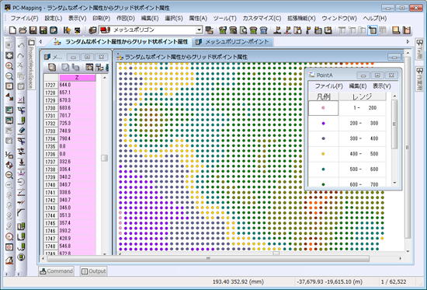Open the ファイル(F) menu in PointA window
This screenshot has height=290, width=427.
(328, 86)
